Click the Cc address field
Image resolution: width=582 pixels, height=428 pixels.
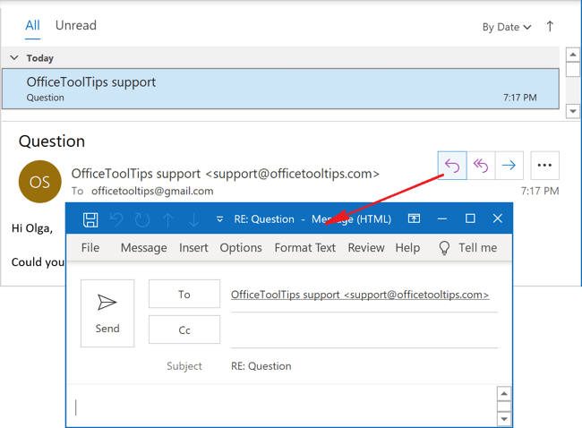tap(364, 330)
